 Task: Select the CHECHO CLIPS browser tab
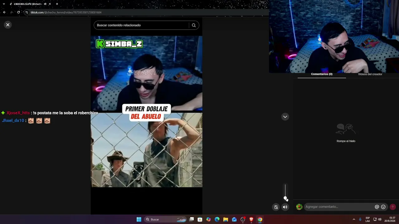point(28,4)
